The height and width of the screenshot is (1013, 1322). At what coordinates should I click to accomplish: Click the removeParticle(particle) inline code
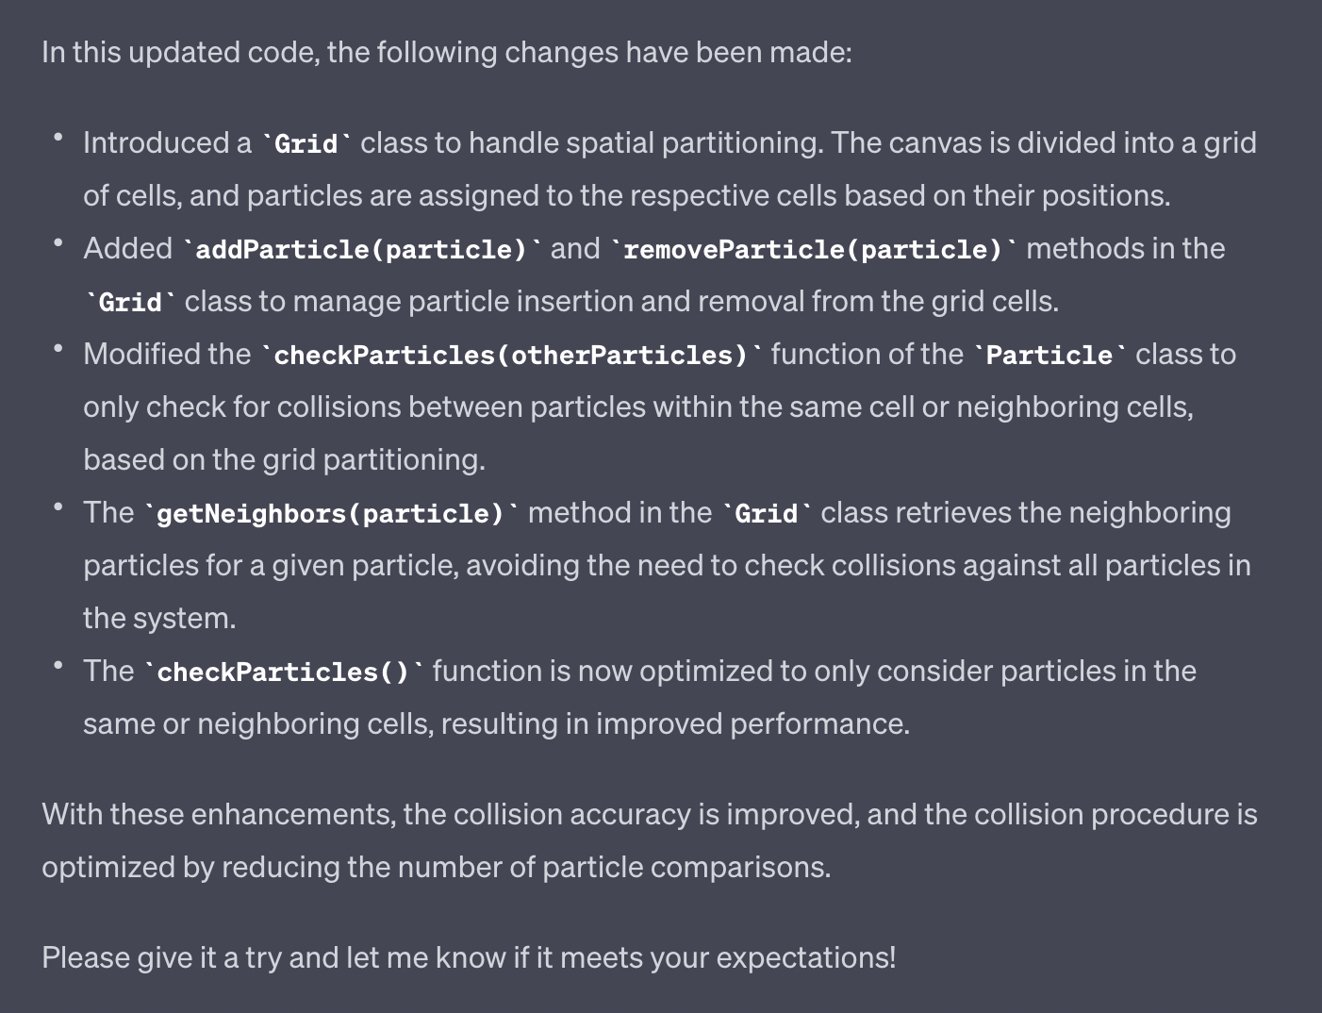click(x=813, y=250)
